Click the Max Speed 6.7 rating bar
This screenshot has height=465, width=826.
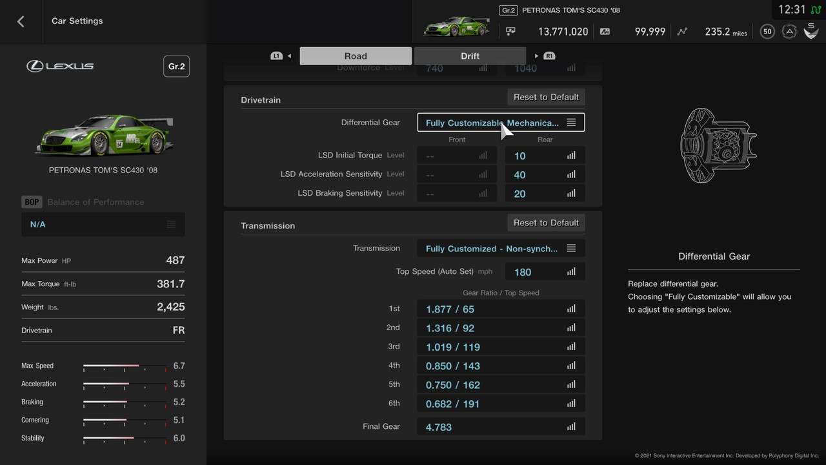(125, 366)
